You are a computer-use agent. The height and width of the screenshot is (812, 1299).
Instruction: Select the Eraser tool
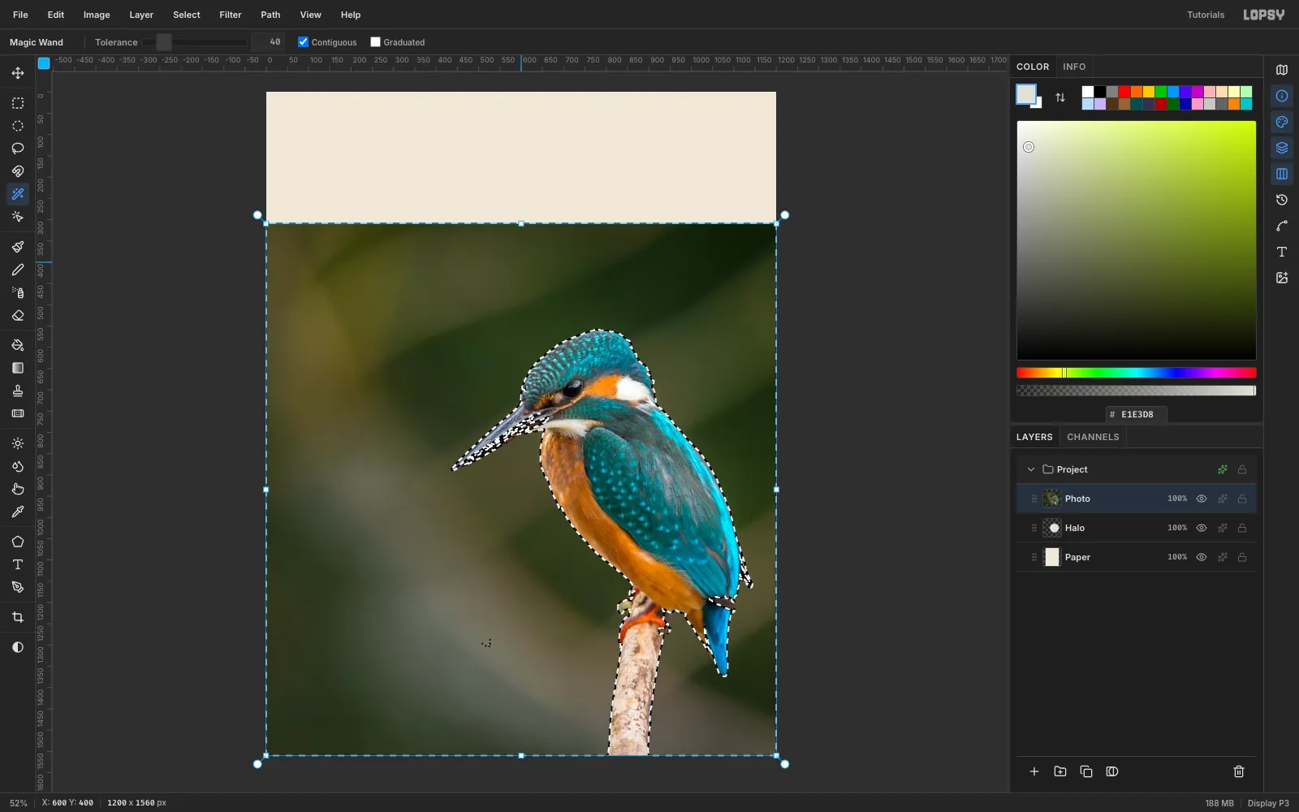click(18, 315)
